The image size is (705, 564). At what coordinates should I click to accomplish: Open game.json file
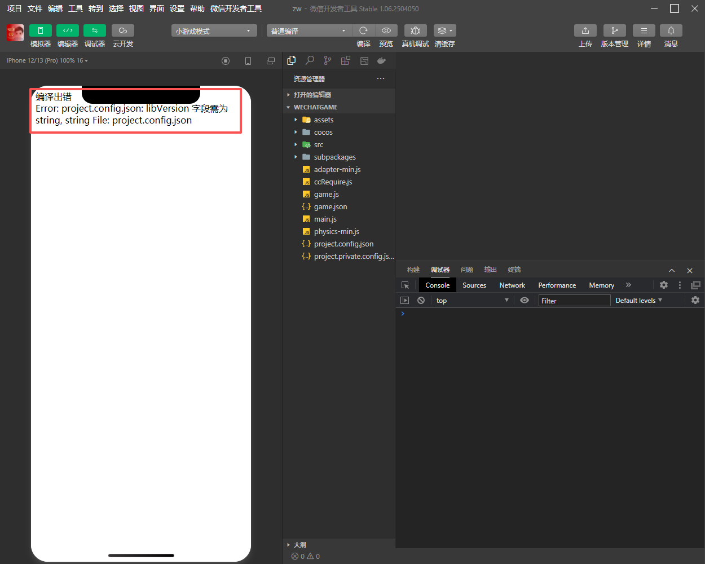click(339, 206)
